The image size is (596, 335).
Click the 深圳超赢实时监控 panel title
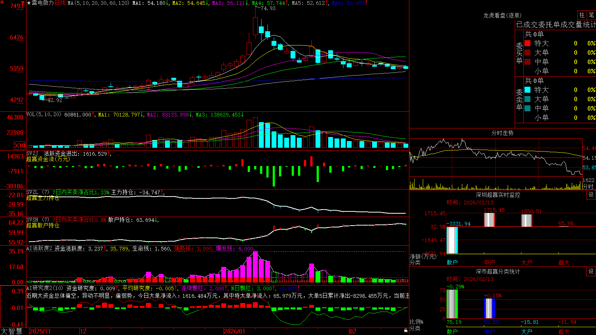click(498, 195)
